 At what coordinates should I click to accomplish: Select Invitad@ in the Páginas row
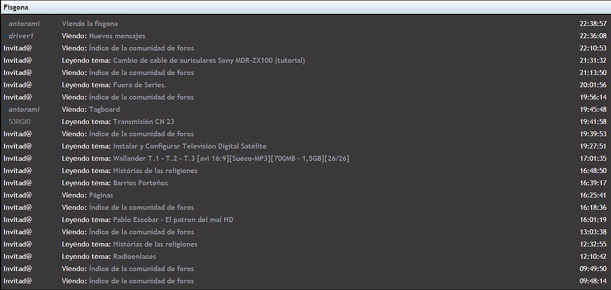click(17, 195)
